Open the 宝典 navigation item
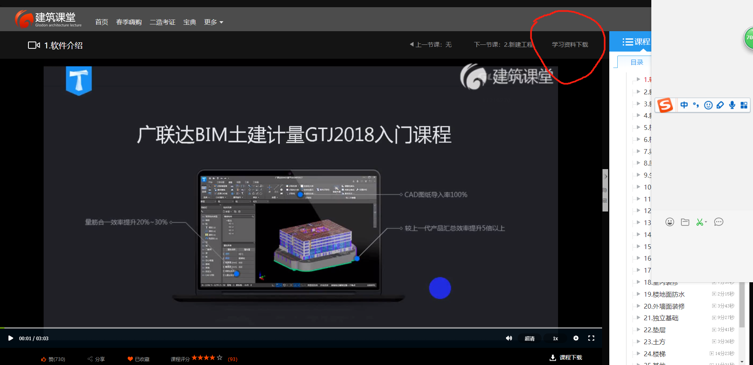753x365 pixels. pyautogui.click(x=190, y=22)
